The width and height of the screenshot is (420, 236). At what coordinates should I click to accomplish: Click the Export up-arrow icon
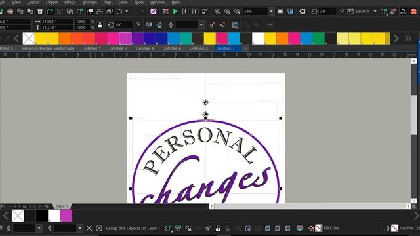(196, 11)
